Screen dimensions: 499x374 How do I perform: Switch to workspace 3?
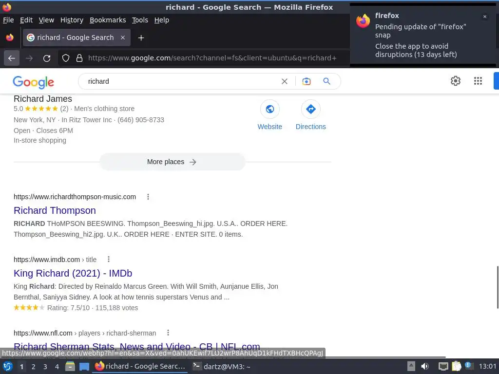[45, 367]
